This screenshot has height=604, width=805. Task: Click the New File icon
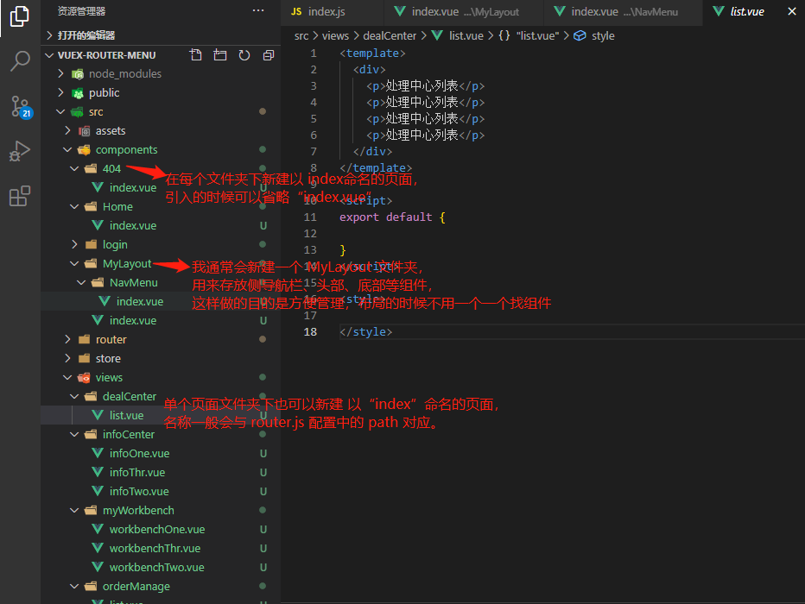195,55
